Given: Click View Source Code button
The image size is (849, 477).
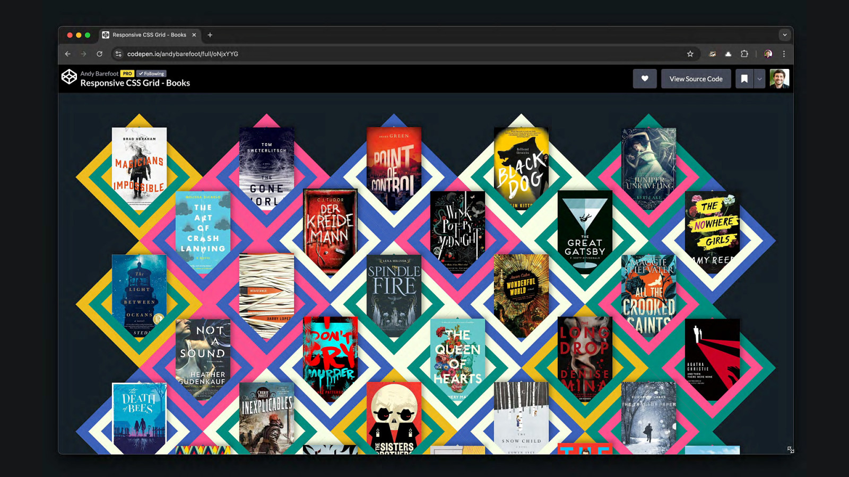Looking at the screenshot, I should (x=696, y=79).
